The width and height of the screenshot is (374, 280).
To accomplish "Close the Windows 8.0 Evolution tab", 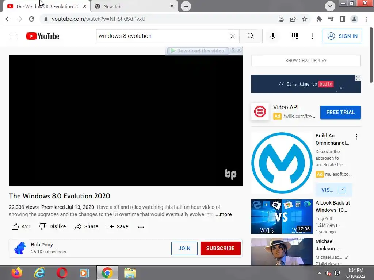I will click(85, 7).
